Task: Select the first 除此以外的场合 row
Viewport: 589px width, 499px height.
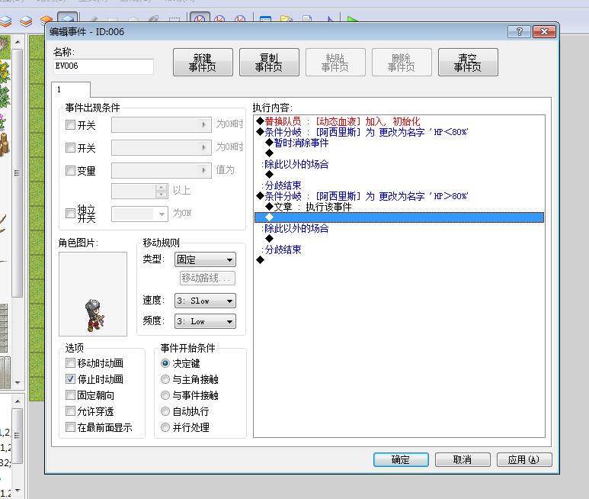Action: [x=399, y=164]
